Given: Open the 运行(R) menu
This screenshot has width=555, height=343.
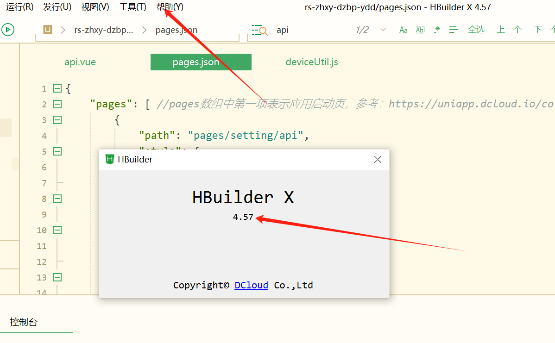Looking at the screenshot, I should (x=20, y=7).
